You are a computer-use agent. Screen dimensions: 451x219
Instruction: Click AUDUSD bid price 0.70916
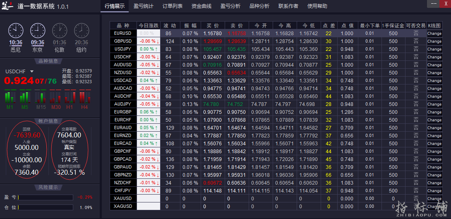213,65
